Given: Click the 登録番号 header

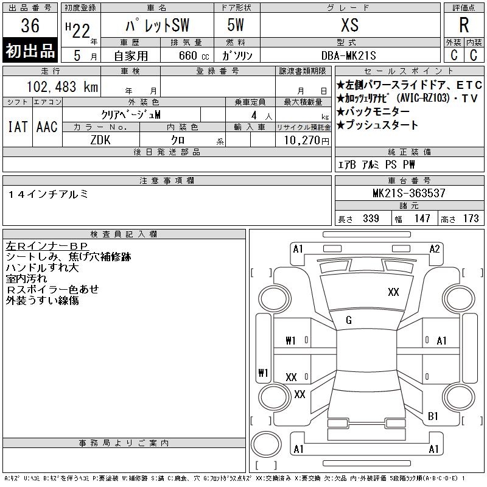Looking at the screenshot, I should tap(218, 71).
